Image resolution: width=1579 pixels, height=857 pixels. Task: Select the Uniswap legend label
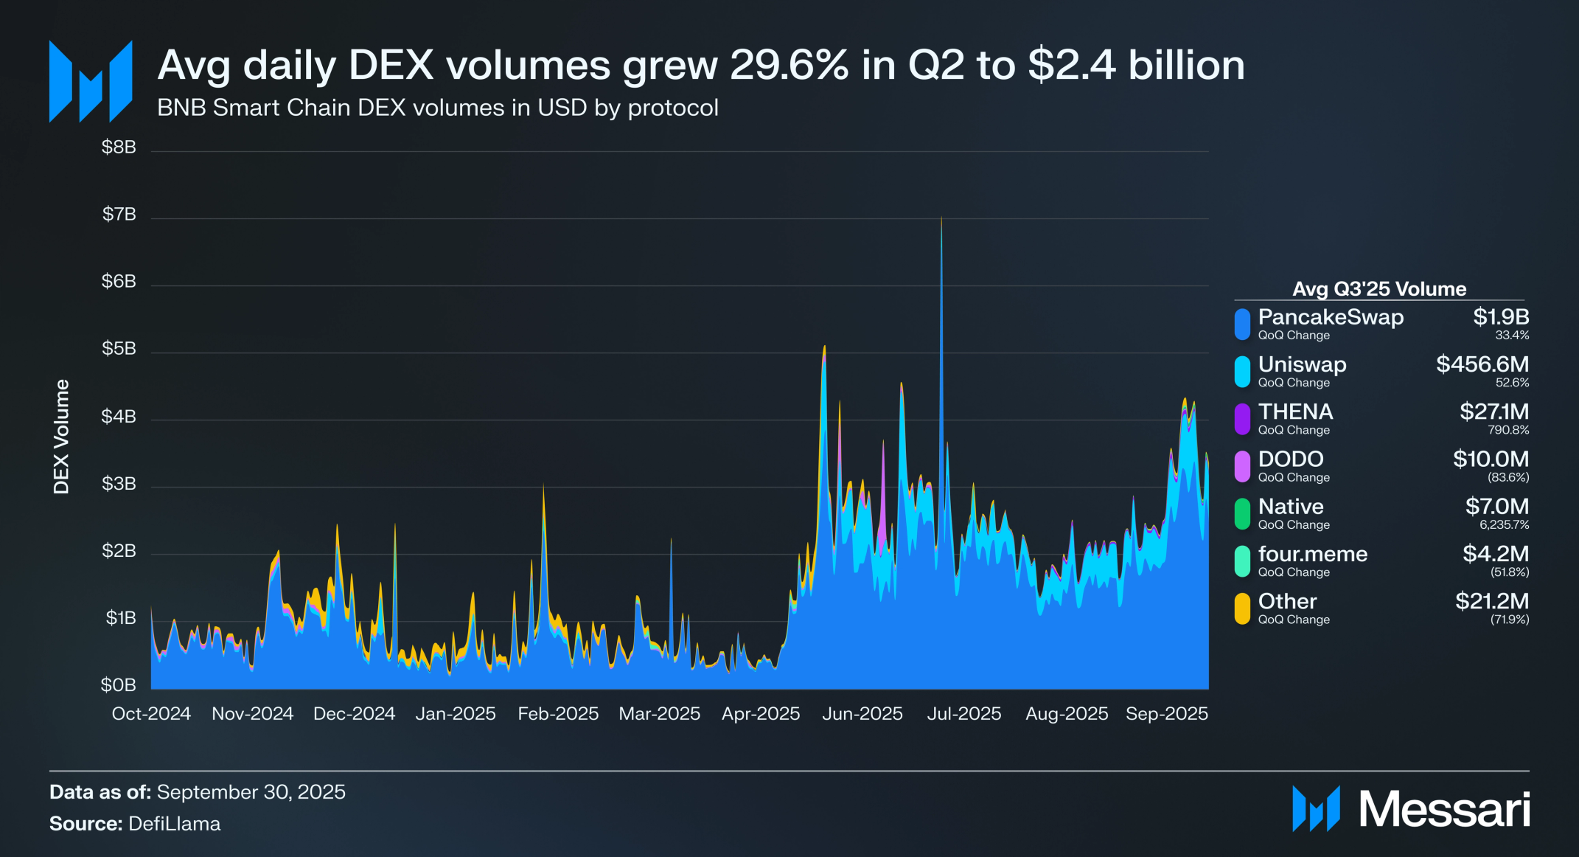pyautogui.click(x=1302, y=364)
